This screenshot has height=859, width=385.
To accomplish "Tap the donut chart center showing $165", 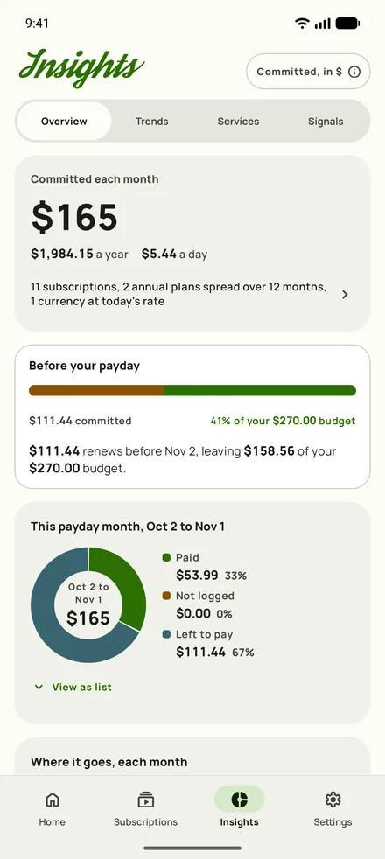I will coord(88,604).
